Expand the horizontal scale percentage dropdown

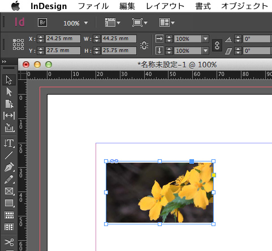point(205,39)
